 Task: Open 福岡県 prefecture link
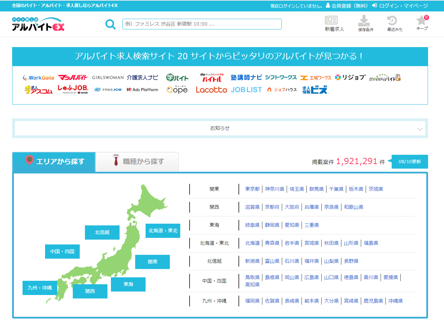(x=252, y=301)
